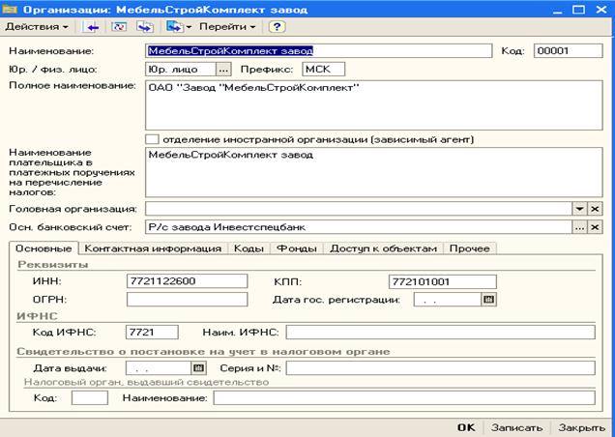This screenshot has height=437, width=615.
Task: Click the refresh toolbar icon
Action: coord(119,27)
